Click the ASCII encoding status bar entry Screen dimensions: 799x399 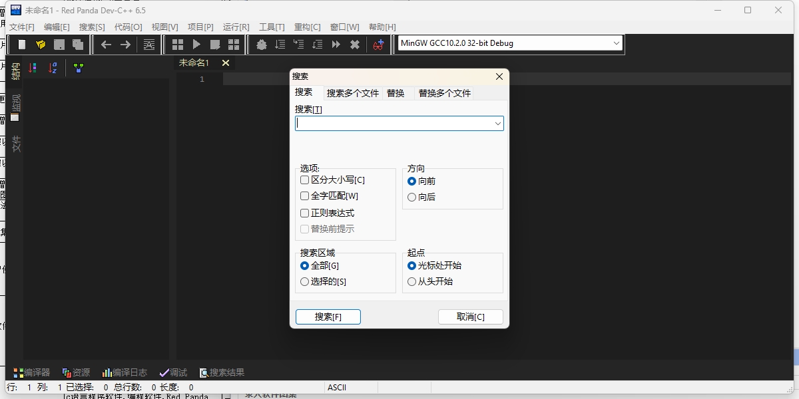tap(336, 387)
